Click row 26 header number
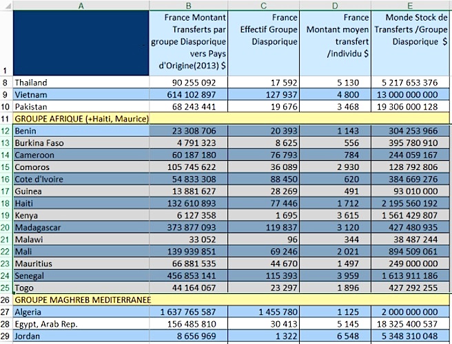Viewport: 452px width, 344px height. coord(6,299)
